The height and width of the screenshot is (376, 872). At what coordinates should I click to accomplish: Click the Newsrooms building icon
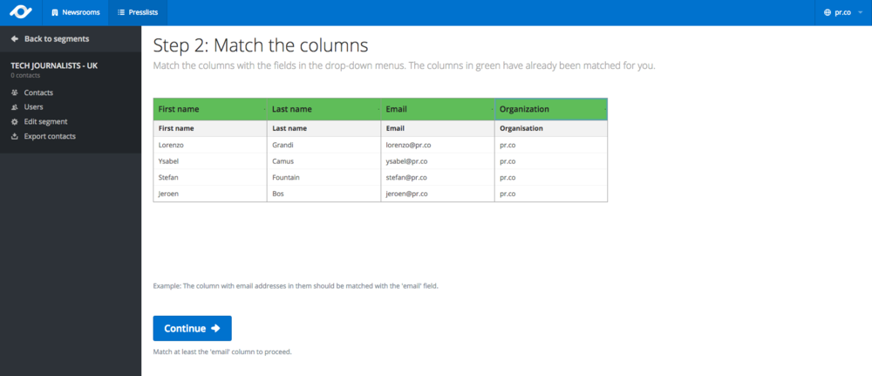click(54, 12)
